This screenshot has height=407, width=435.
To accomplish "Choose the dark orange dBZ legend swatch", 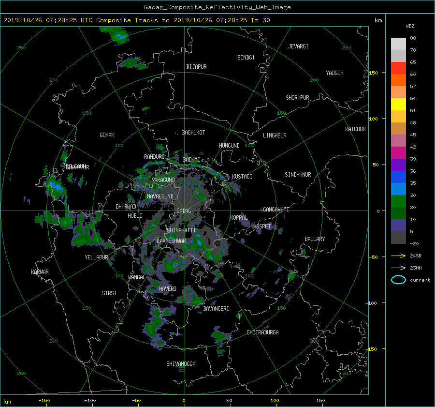I will 398,80.
